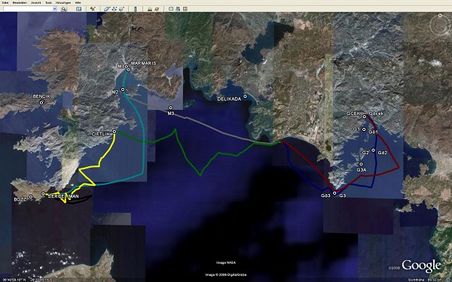Open the Tools menu
This screenshot has height=282, width=452.
48,2
